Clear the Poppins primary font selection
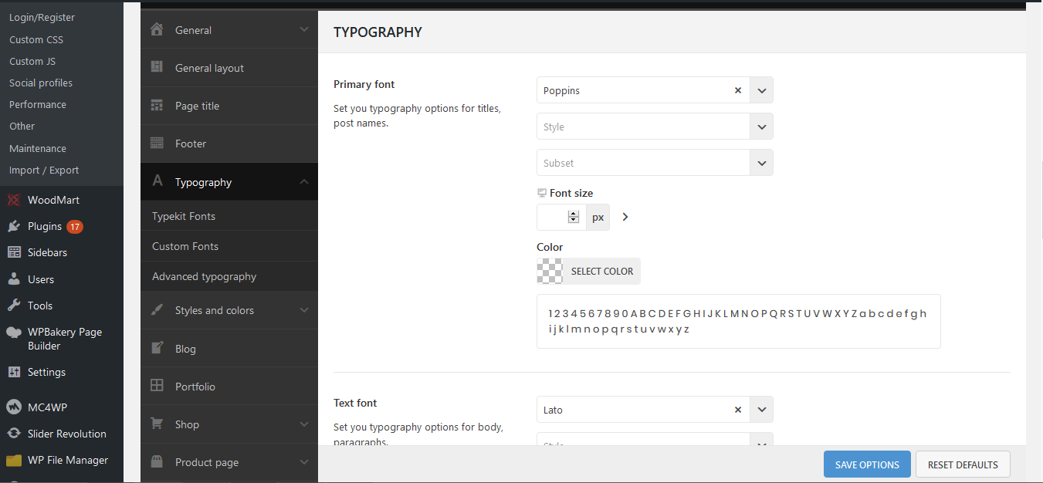Viewport: 1043px width, 483px height. coord(738,90)
